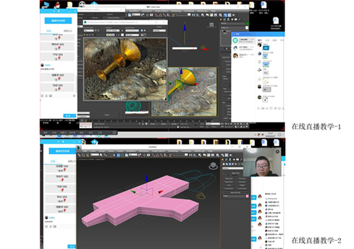Viewport: 354px width, 249px height.
Task: Click blue invite button above pink-model chat panel
Action: coord(62,151)
